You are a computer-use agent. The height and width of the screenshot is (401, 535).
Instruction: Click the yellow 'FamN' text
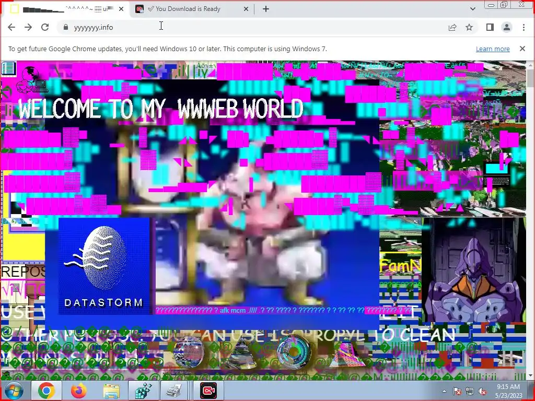pos(401,265)
